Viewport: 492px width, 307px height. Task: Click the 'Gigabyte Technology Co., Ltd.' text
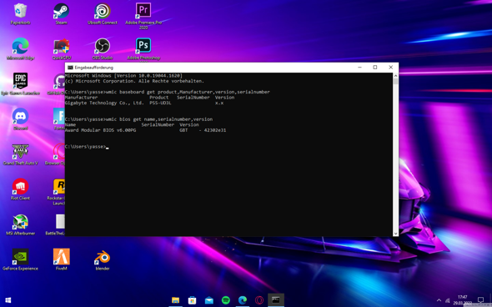(x=104, y=103)
